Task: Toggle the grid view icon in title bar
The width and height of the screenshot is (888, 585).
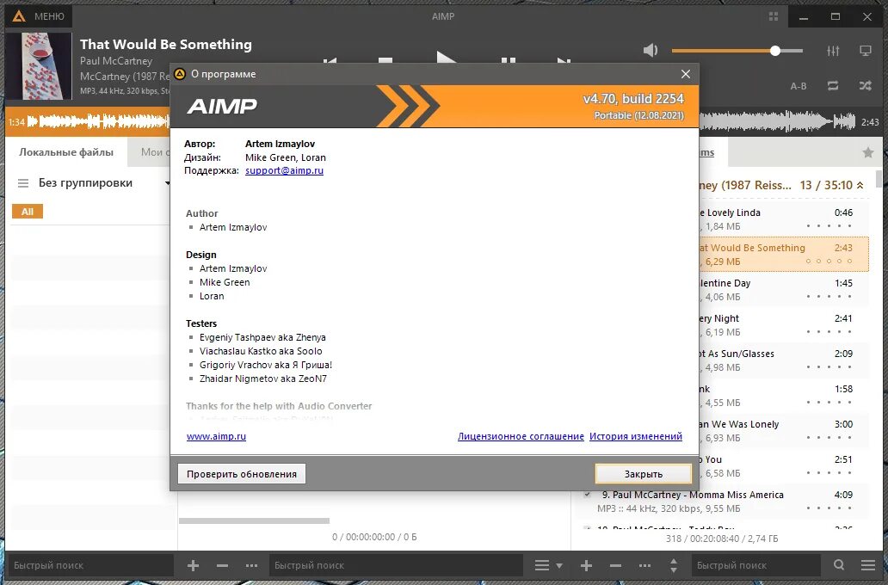Action: [774, 16]
